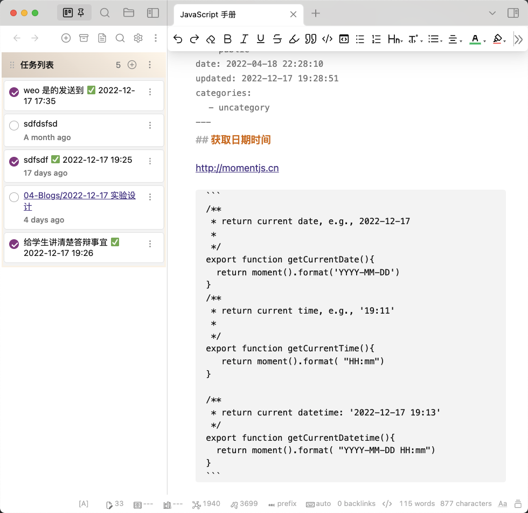This screenshot has height=513, width=528.
Task: Open the tab list chevron
Action: (492, 13)
